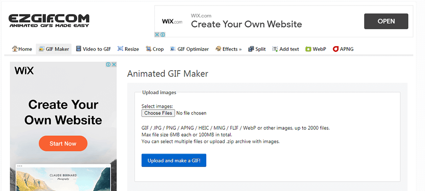Click the Crop tool icon
This screenshot has height=191, width=425.
coord(148,49)
